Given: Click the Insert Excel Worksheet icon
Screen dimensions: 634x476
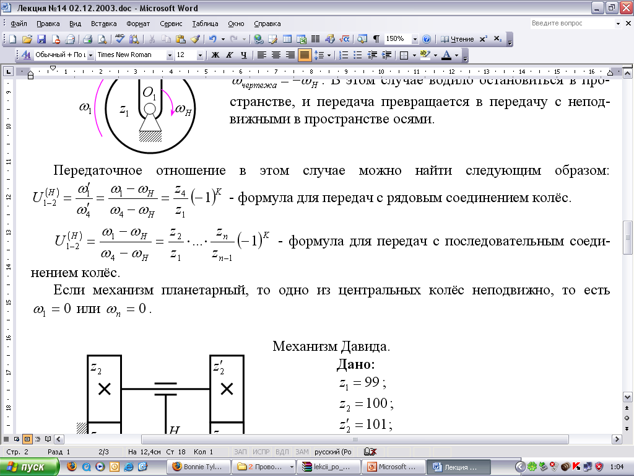Looking at the screenshot, I should 302,39.
